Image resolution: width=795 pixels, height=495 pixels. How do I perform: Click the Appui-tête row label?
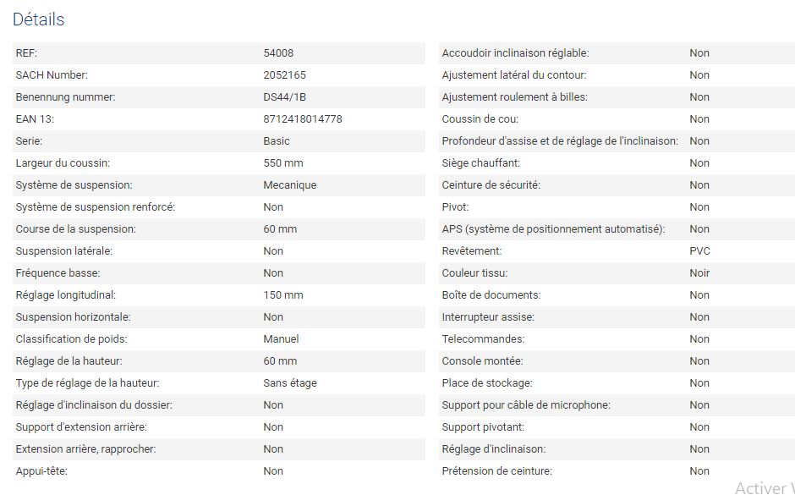coord(41,471)
